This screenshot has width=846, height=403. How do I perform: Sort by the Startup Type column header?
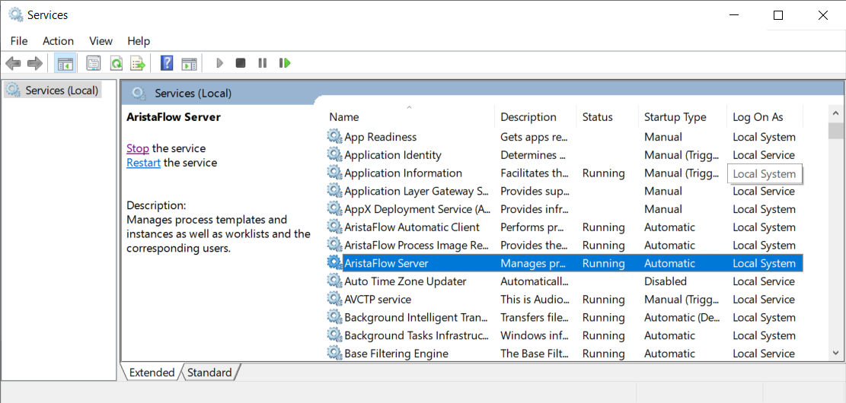click(675, 117)
